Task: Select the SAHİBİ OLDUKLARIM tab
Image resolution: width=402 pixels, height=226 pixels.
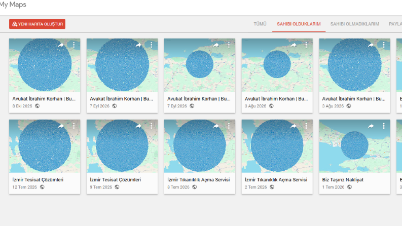Action: coord(299,24)
